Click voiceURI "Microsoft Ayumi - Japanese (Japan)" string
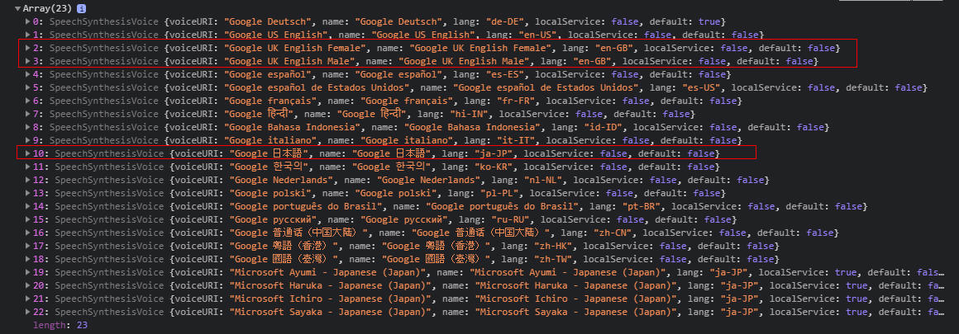 pyautogui.click(x=328, y=272)
